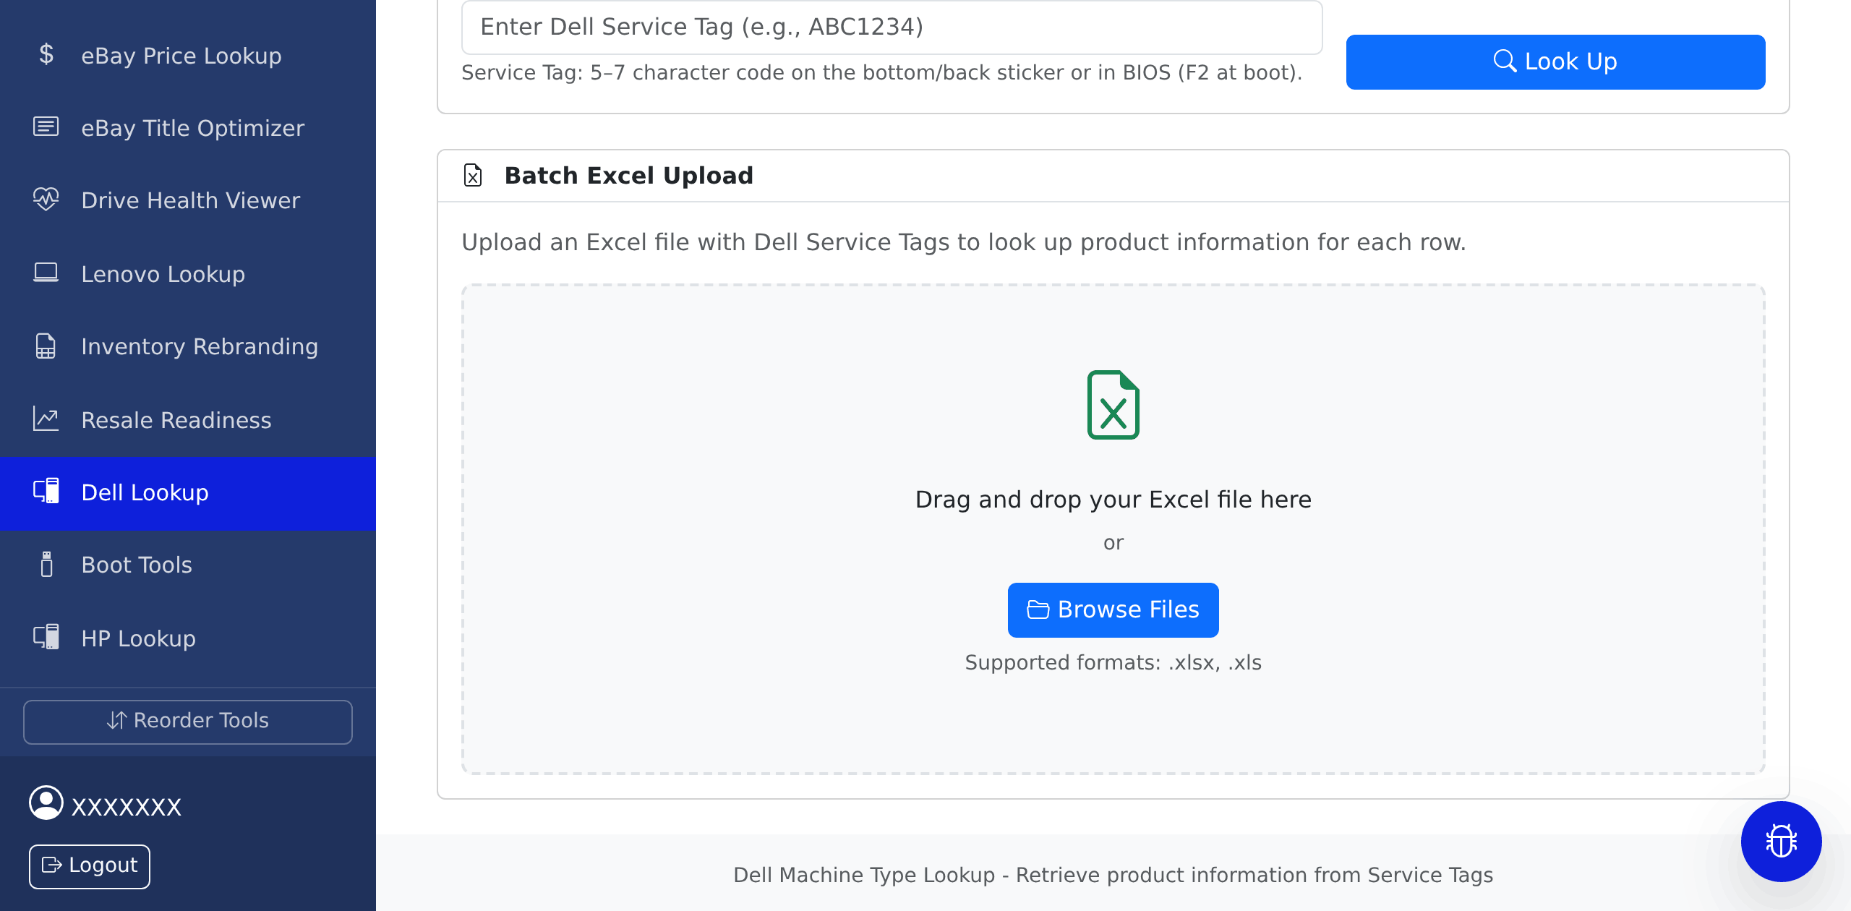Viewport: 1851px width, 911px height.
Task: Open the Boot Tools section
Action: (188, 565)
